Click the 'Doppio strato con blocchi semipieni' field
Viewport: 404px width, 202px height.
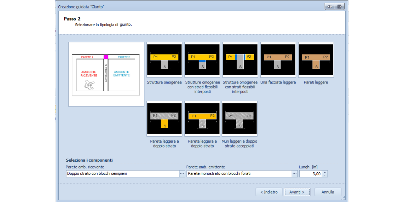(122, 174)
